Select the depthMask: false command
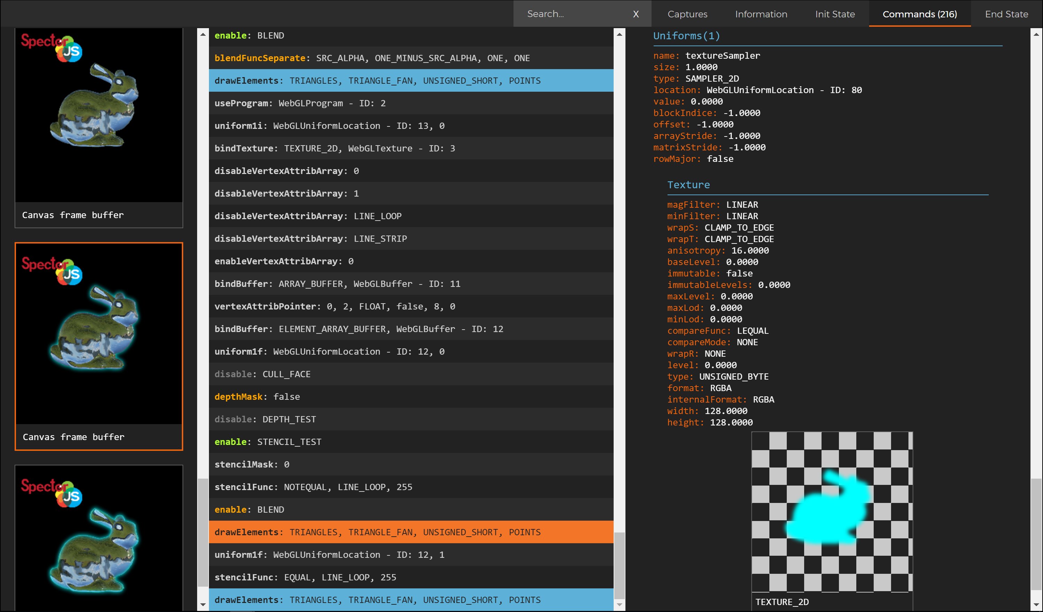The image size is (1043, 612). click(x=411, y=397)
